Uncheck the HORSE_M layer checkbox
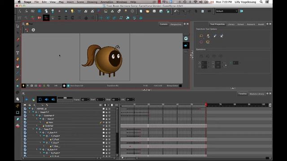This screenshot has width=287, height=161. pyautogui.click(x=25, y=109)
